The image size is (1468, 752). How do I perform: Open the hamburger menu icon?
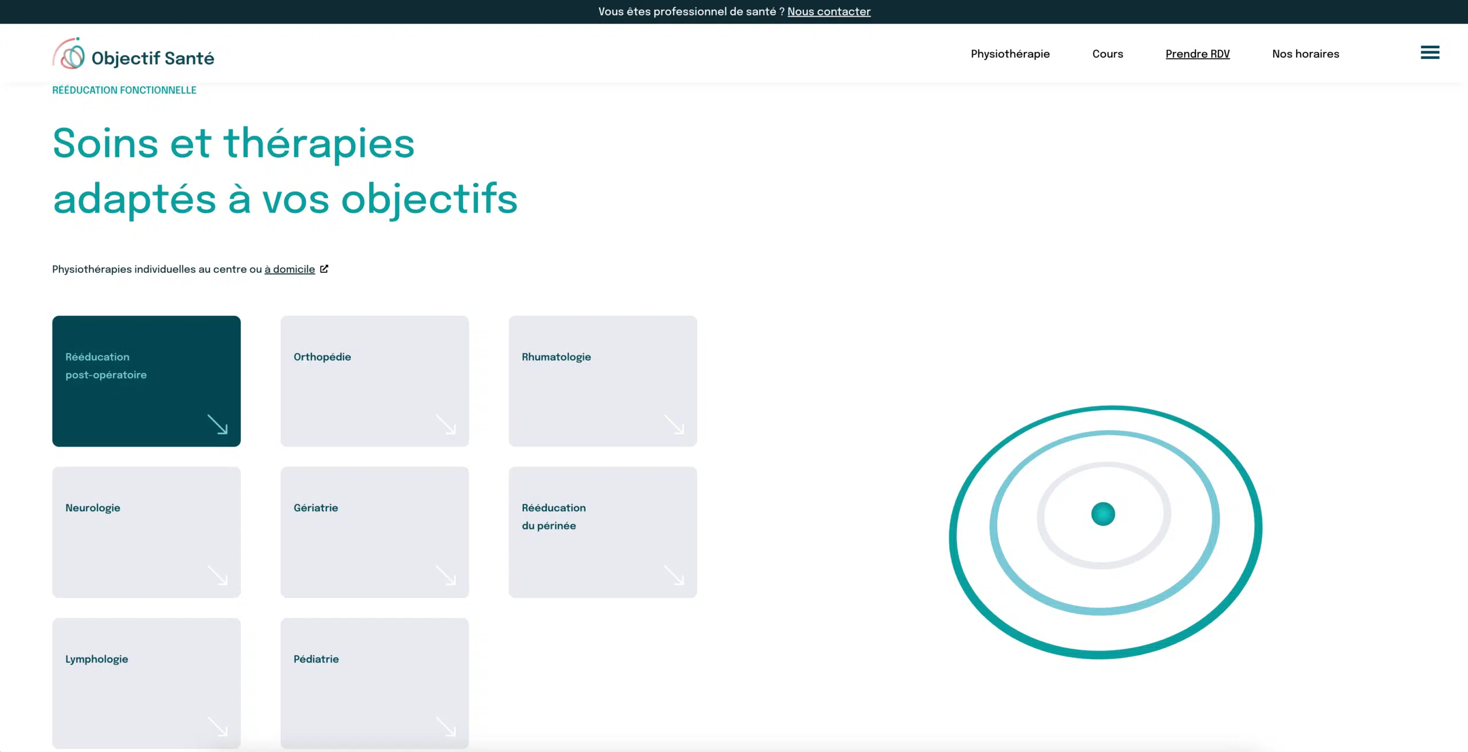(x=1430, y=52)
